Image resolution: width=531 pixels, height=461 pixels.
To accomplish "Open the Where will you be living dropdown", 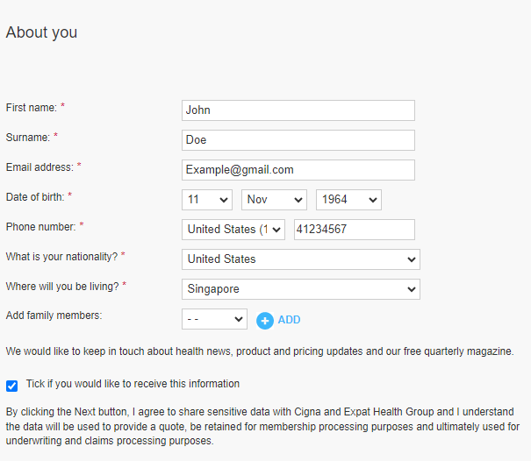I will (x=301, y=289).
